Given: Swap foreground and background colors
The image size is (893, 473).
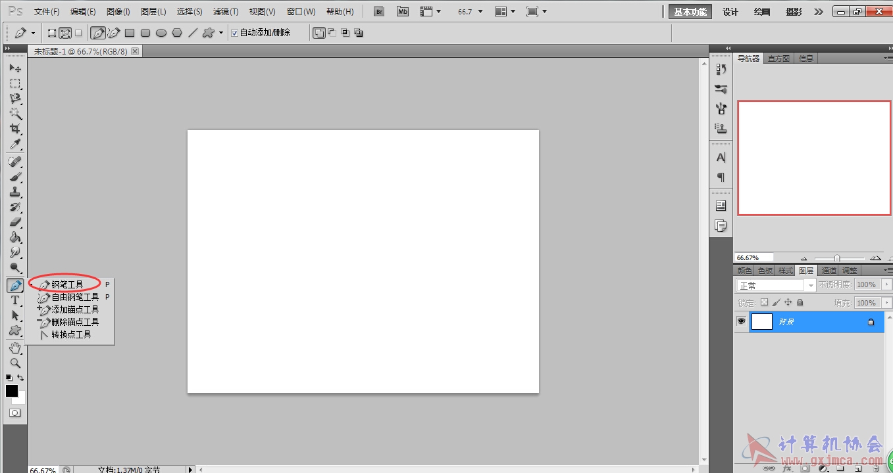Looking at the screenshot, I should click(20, 378).
